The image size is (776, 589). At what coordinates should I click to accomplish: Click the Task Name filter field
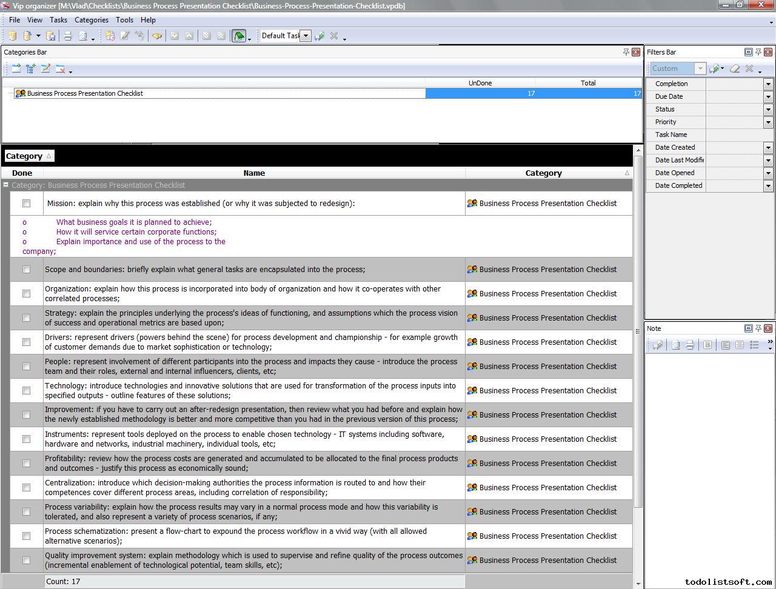pos(738,135)
